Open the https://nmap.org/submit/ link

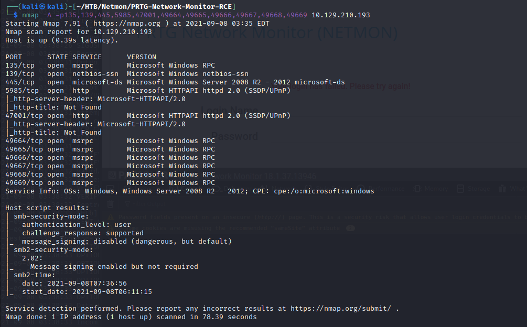341,308
